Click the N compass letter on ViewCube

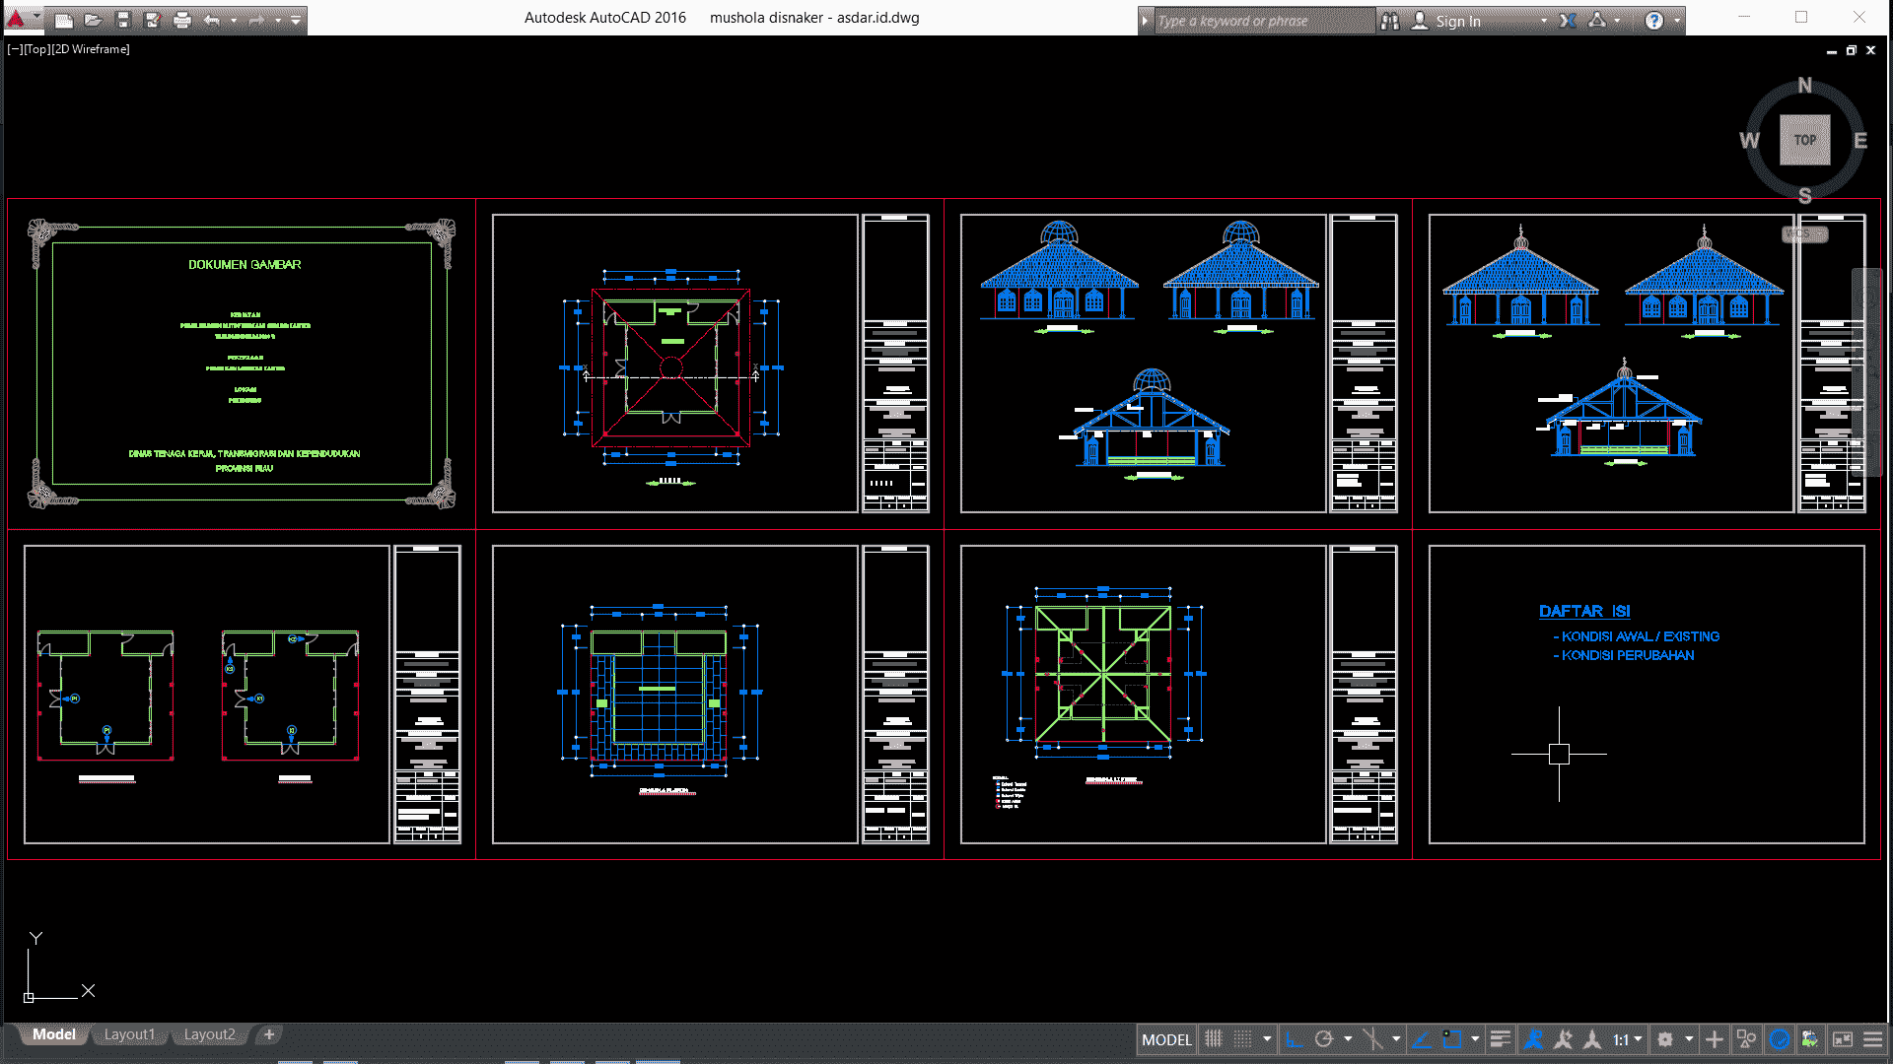pyautogui.click(x=1804, y=86)
